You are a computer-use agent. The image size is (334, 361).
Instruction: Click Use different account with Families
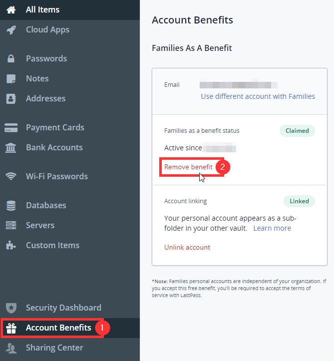coord(258,96)
